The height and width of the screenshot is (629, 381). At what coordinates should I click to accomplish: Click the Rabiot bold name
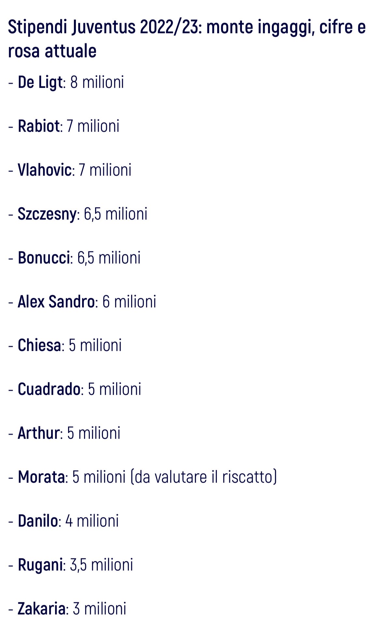(x=39, y=126)
